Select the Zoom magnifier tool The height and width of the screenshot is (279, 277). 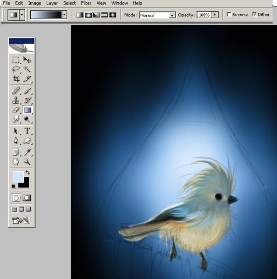[27, 162]
